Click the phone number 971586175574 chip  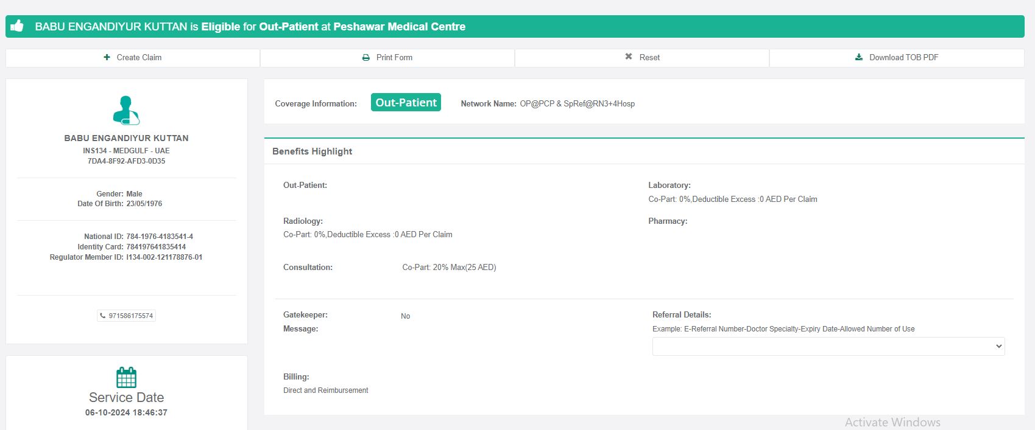pyautogui.click(x=127, y=316)
